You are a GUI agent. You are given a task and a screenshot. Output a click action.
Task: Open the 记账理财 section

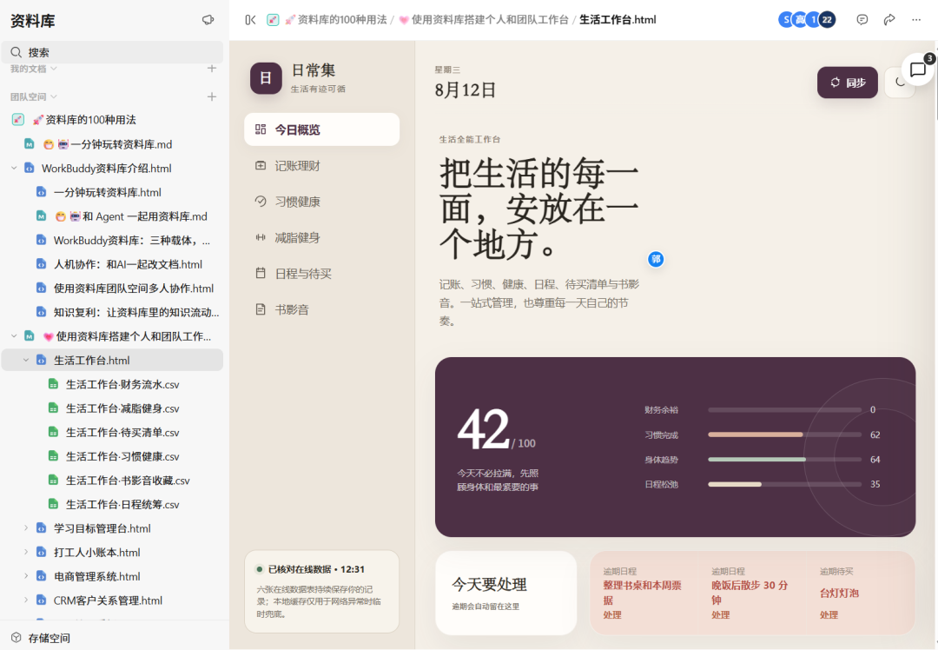[322, 165]
